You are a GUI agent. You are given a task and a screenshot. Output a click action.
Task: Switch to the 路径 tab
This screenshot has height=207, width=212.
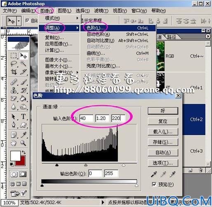click(172, 37)
